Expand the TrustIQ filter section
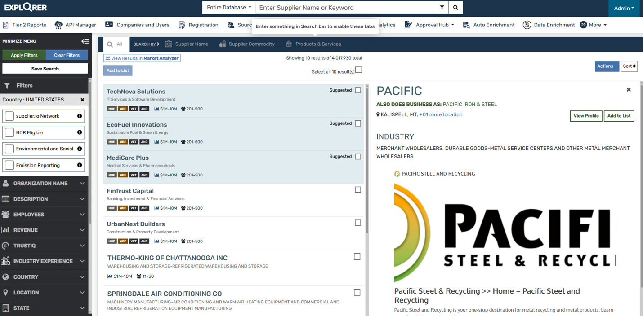 coord(44,246)
